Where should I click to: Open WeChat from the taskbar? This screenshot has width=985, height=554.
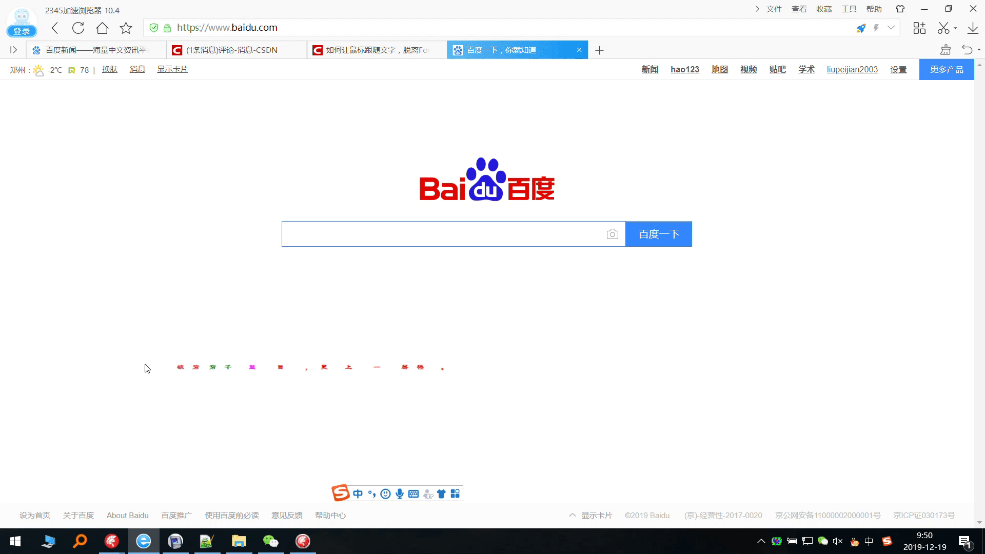[270, 541]
